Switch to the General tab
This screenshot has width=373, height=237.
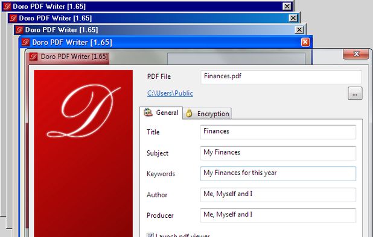[x=161, y=112]
